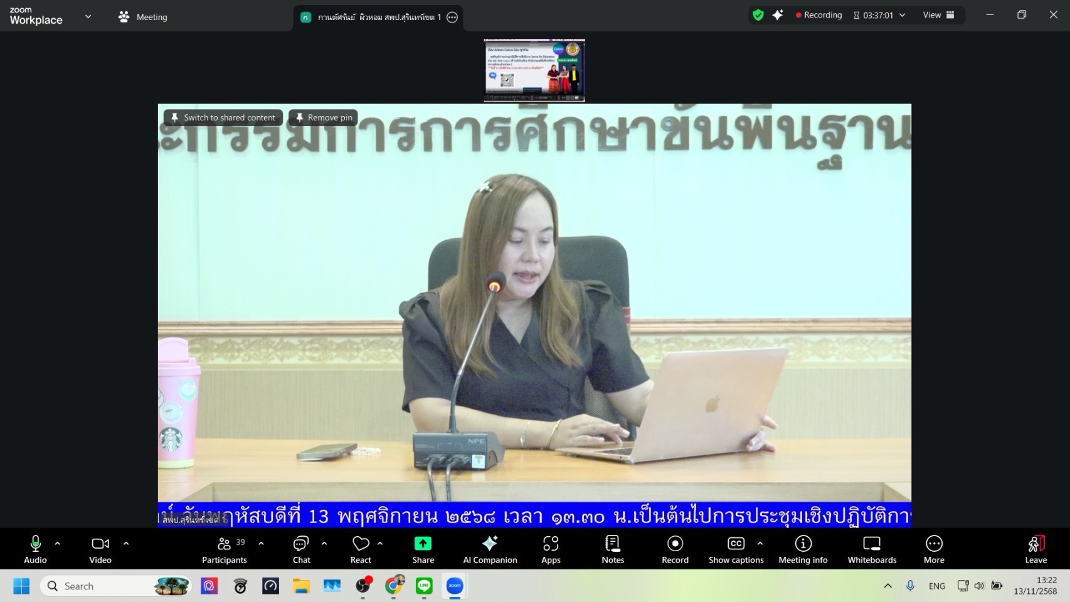The width and height of the screenshot is (1070, 602).
Task: Open the Notes tool
Action: point(612,549)
